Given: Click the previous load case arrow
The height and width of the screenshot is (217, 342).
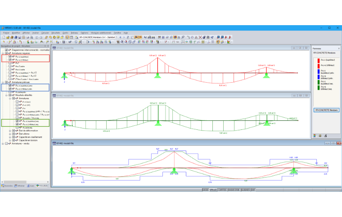Looking at the screenshot, I should point(120,37).
